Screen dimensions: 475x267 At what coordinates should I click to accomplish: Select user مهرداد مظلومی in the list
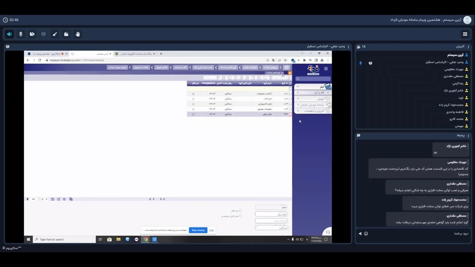point(454,69)
